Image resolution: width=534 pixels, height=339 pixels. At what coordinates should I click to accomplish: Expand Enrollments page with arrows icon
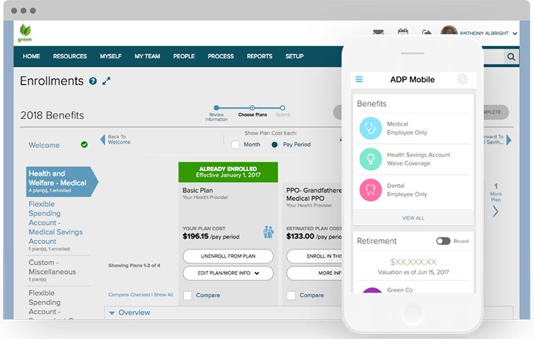tap(106, 81)
